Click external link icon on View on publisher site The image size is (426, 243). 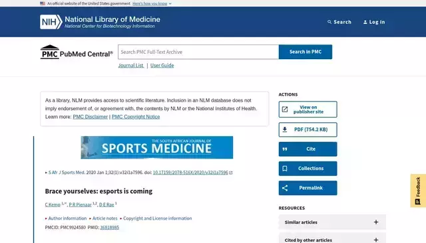285,109
